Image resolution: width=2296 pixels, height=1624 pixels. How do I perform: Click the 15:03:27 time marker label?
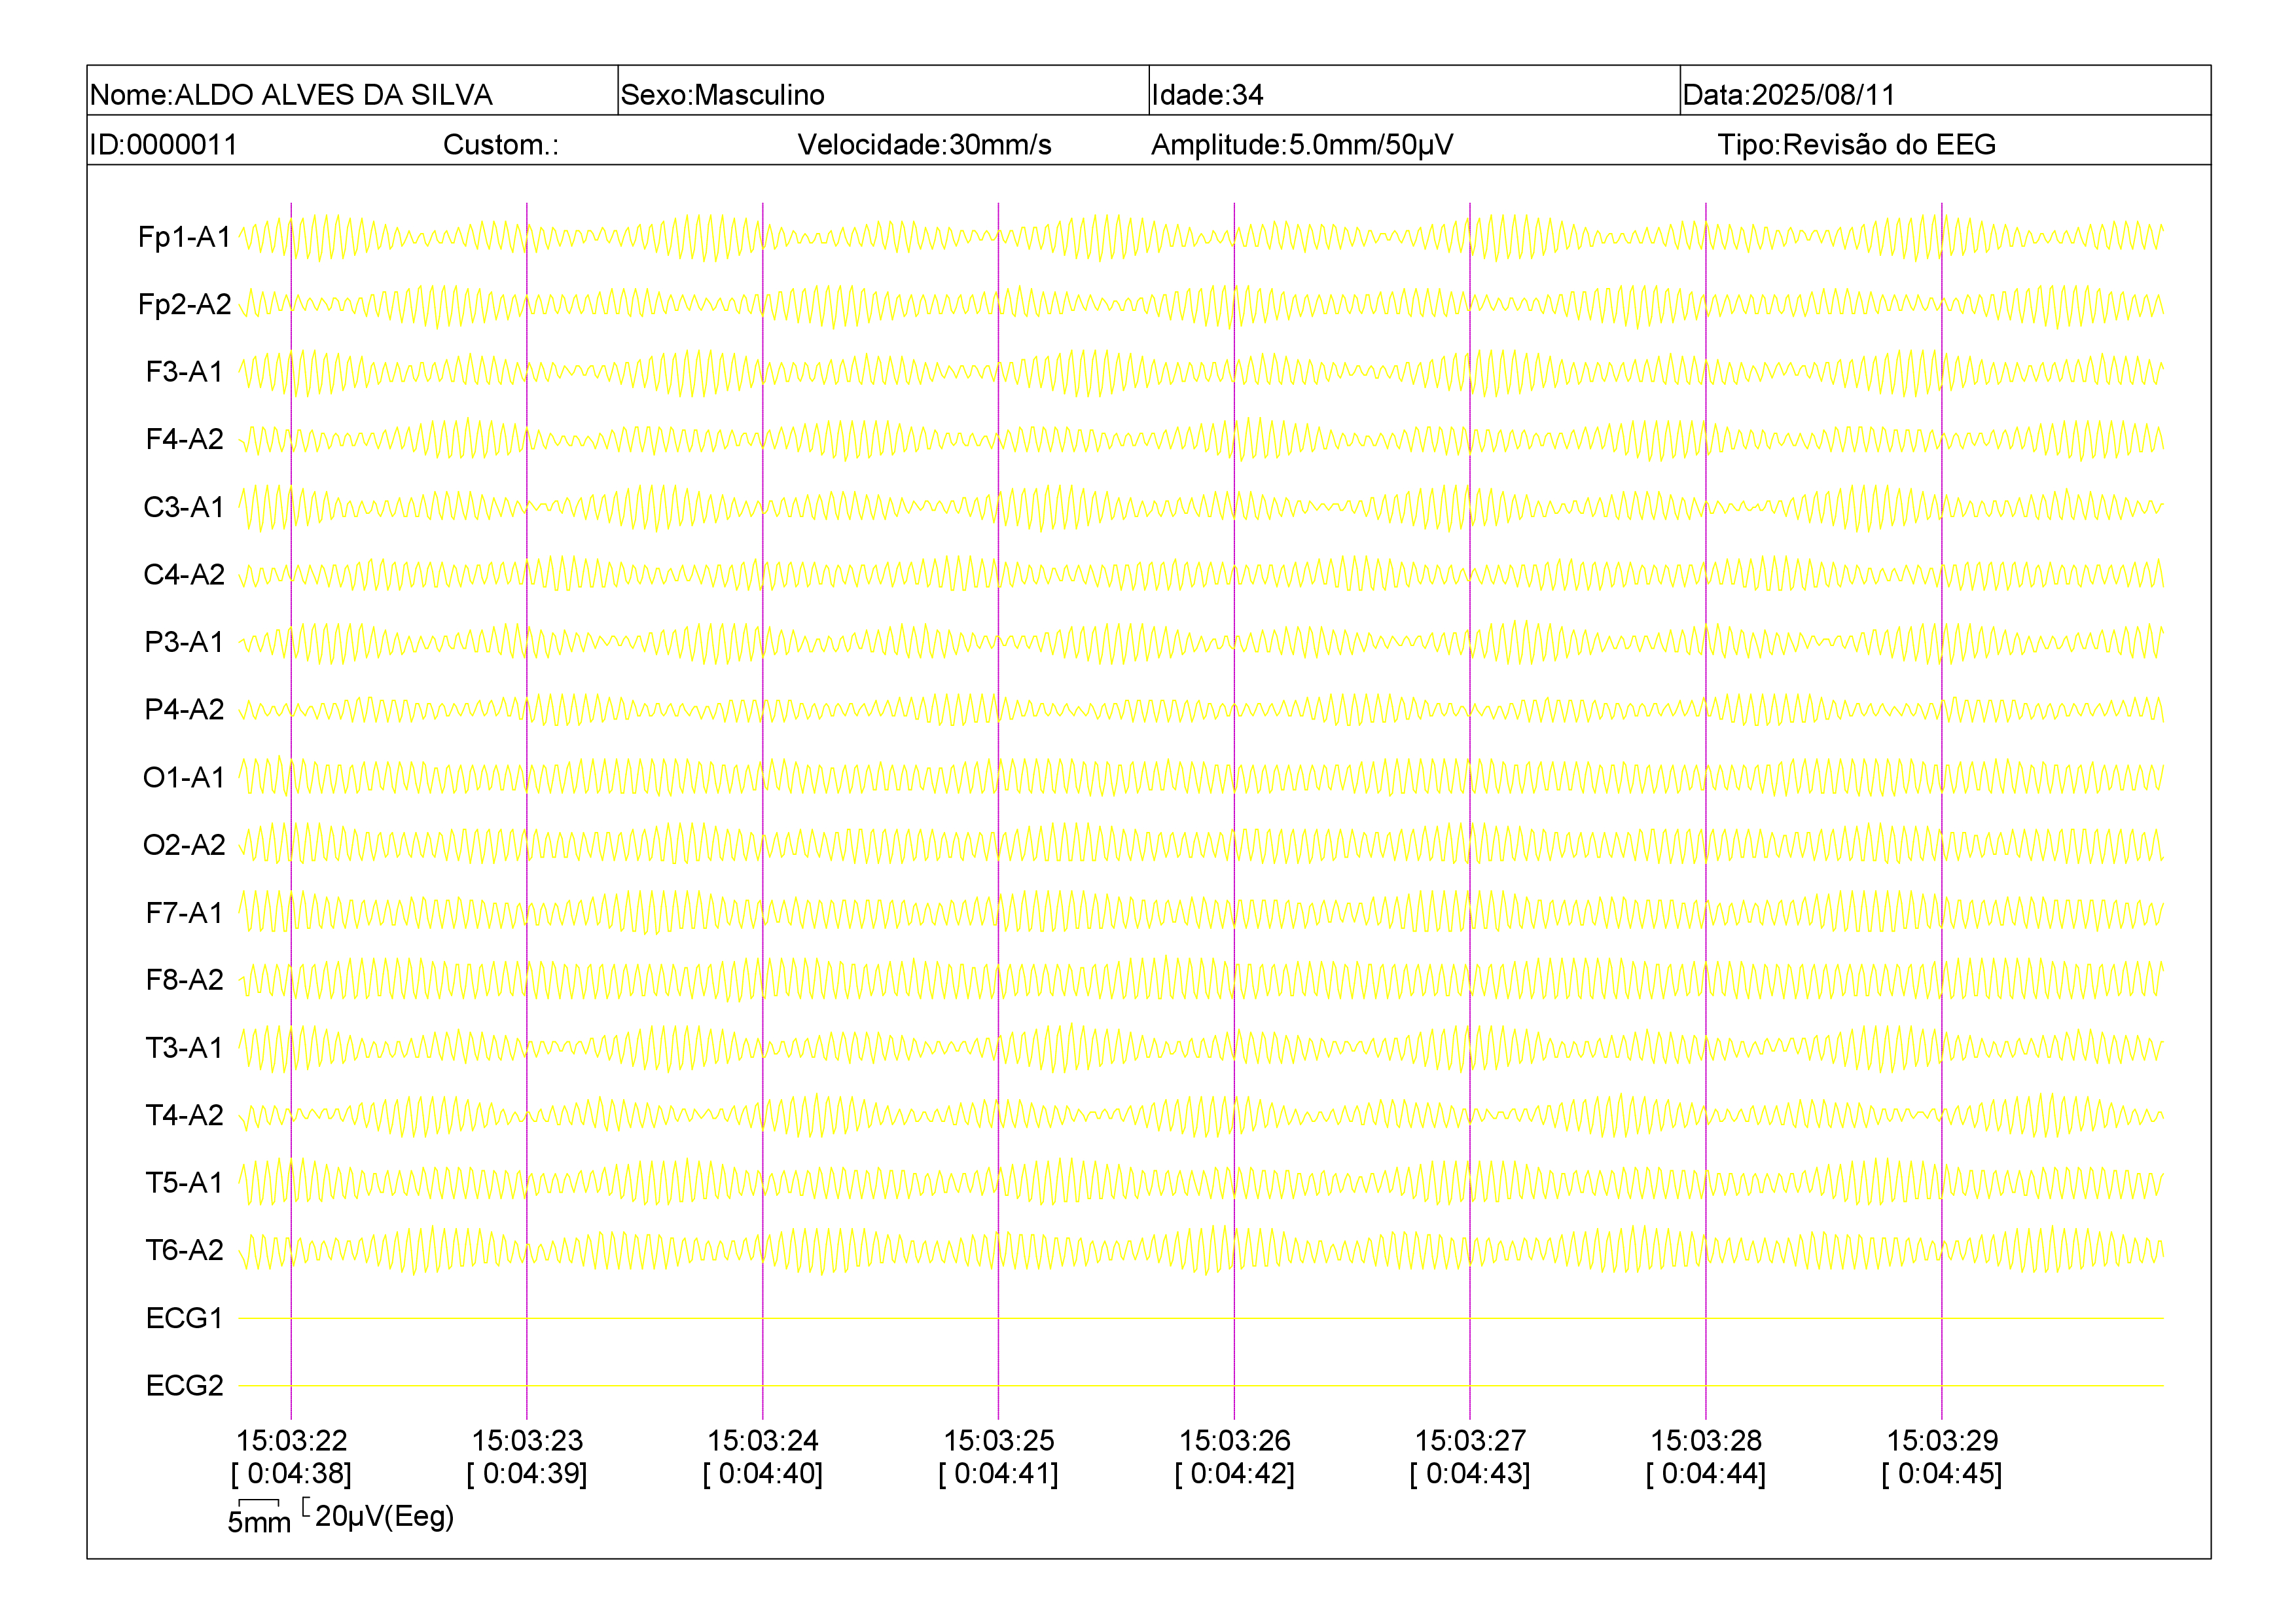pyautogui.click(x=1470, y=1441)
